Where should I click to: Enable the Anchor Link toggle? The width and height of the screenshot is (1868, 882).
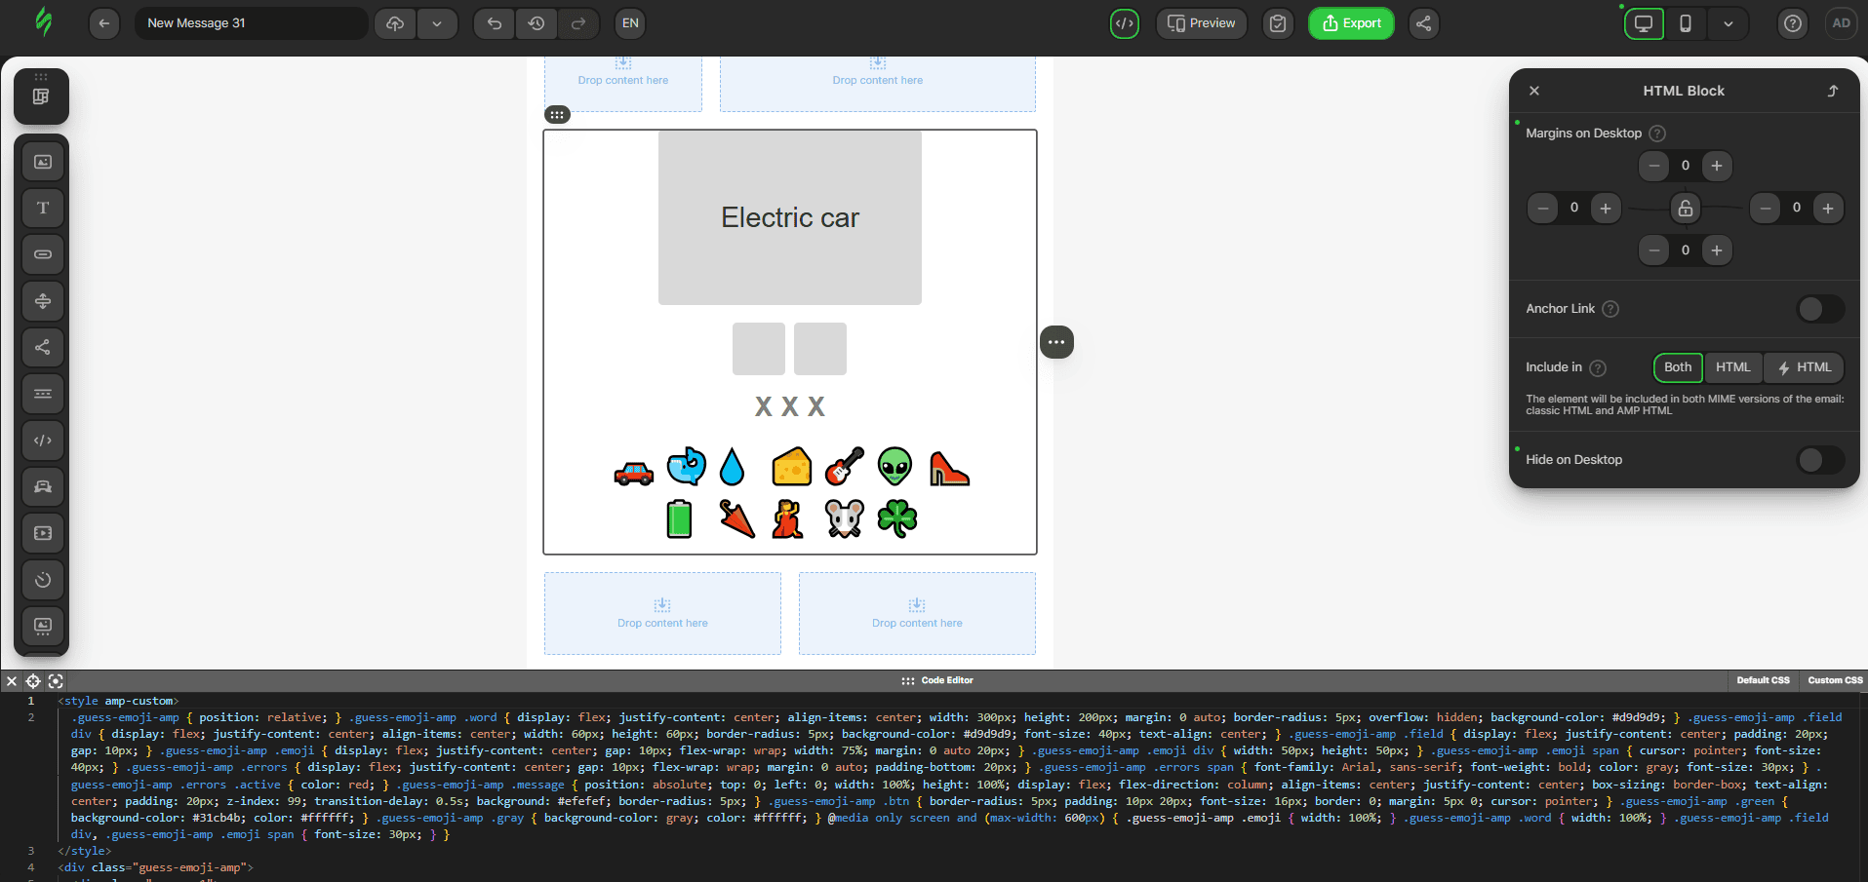[1819, 309]
